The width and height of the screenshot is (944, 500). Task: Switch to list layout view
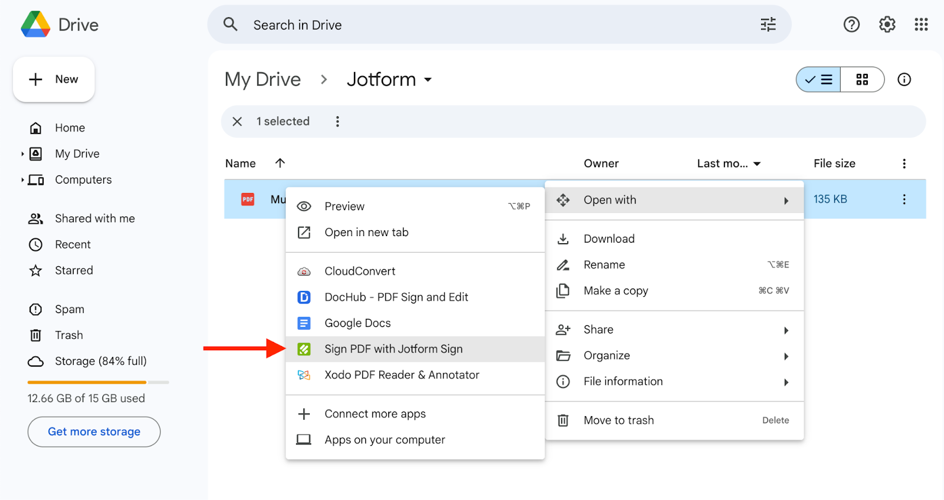(819, 80)
